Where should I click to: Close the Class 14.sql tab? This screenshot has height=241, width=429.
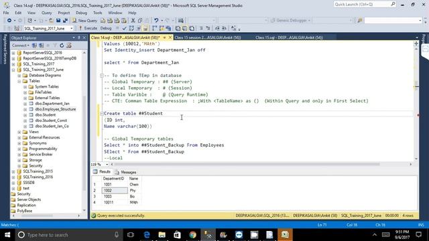[x=170, y=37]
